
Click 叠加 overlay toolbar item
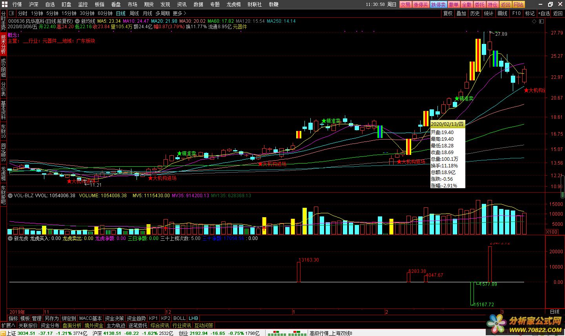coord(461,13)
